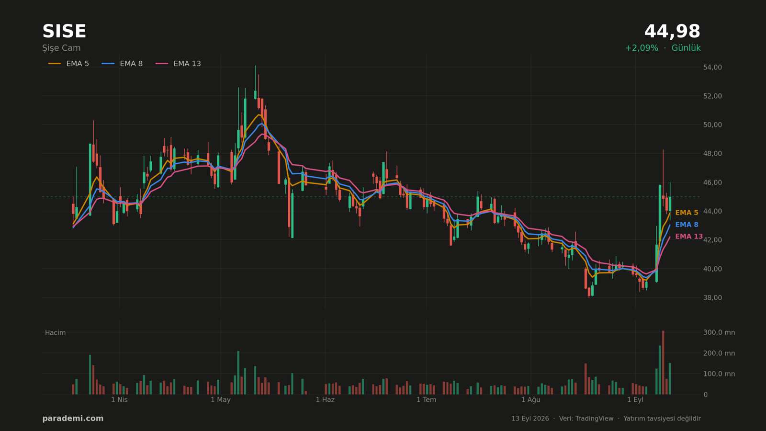Click the 50,00 price axis label
The image size is (766, 431).
click(712, 125)
